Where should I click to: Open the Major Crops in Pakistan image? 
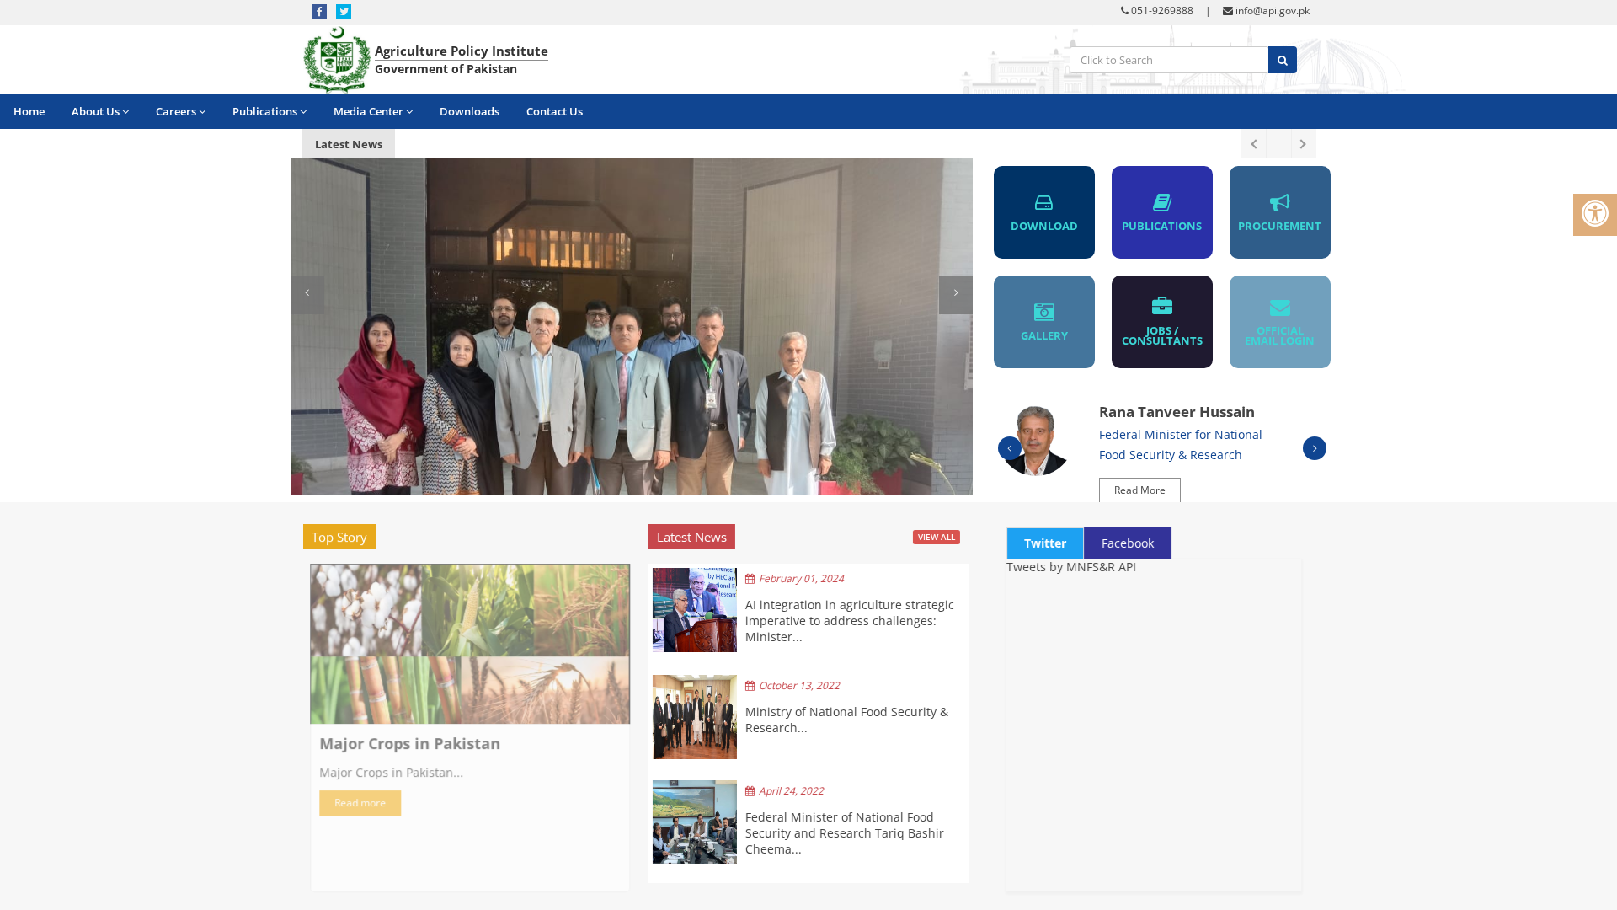pyautogui.click(x=470, y=644)
